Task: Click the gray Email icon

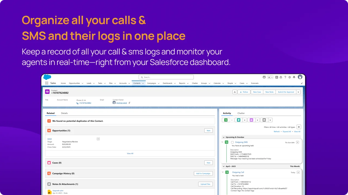Action: coord(264,120)
